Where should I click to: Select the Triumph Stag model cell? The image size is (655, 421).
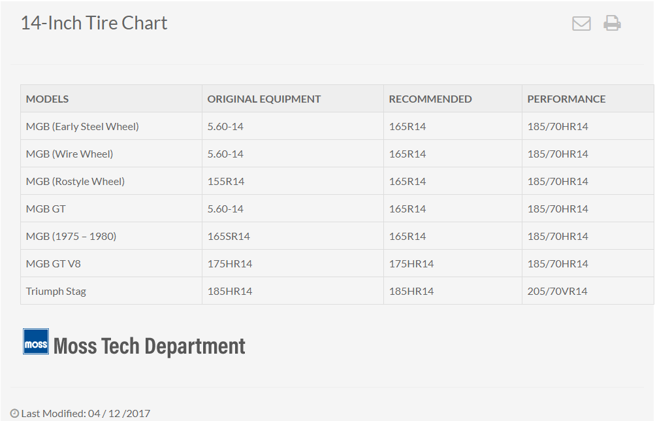[111, 291]
